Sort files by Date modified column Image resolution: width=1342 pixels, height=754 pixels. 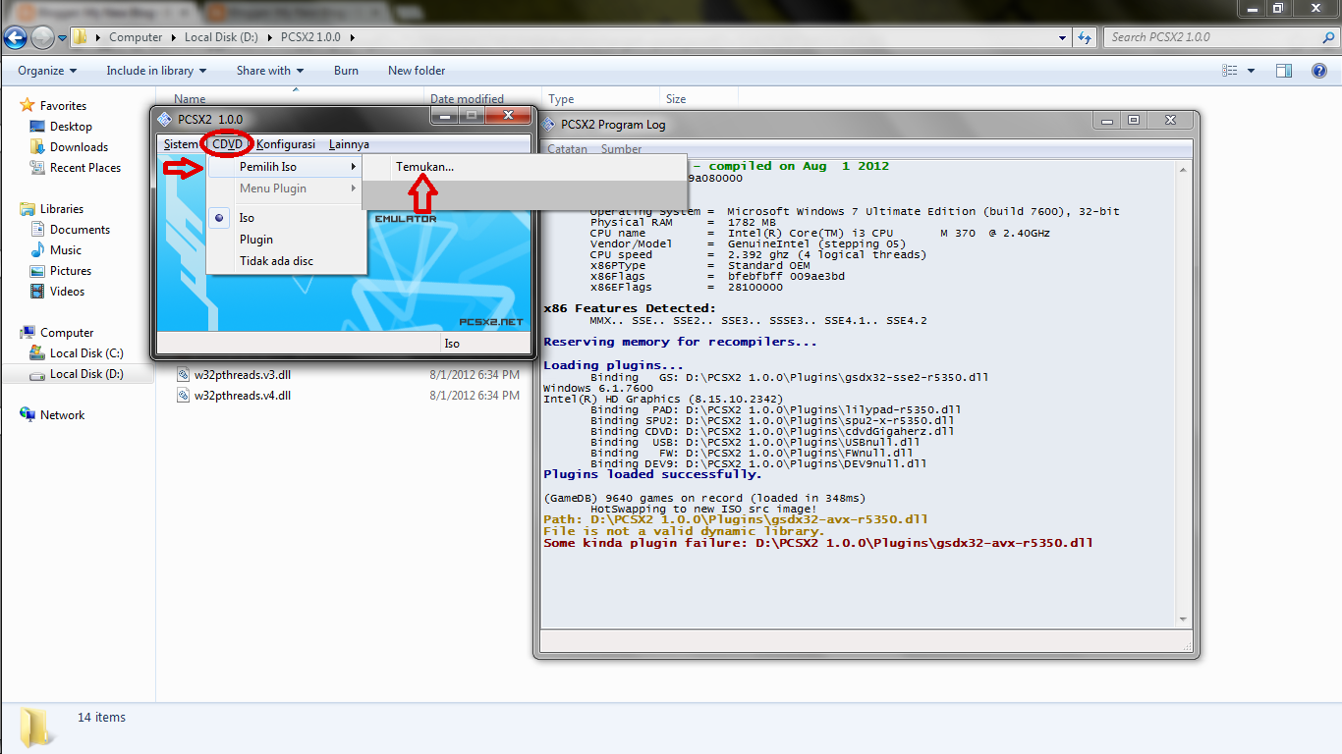point(467,99)
